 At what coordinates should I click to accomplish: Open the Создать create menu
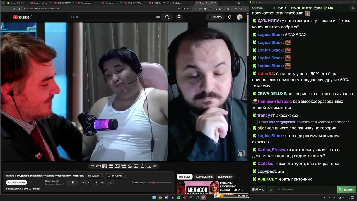tap(215, 17)
